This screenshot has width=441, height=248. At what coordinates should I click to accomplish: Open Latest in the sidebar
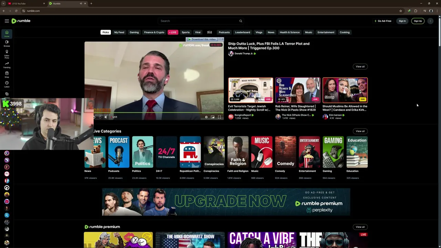[x=7, y=84]
